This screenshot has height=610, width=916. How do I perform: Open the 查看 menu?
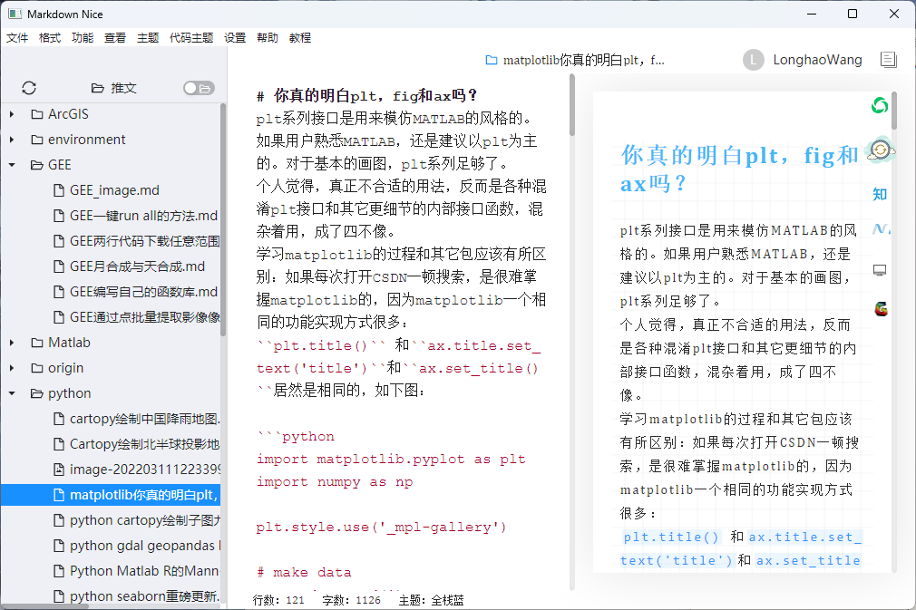[115, 38]
